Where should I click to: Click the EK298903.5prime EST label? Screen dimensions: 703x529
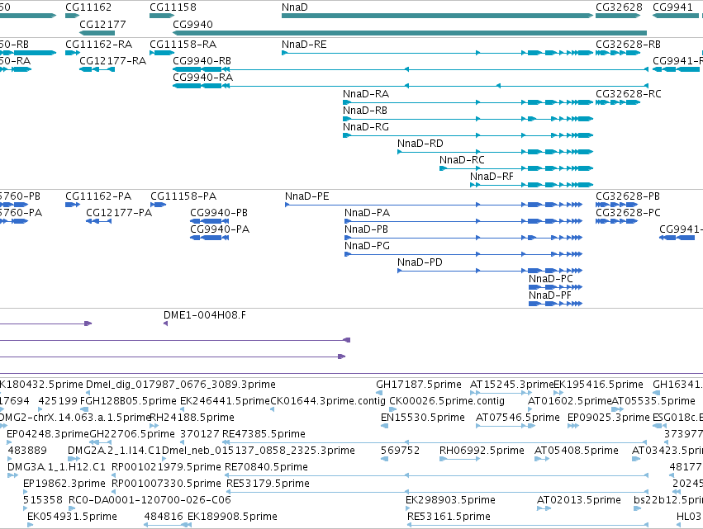point(450,500)
